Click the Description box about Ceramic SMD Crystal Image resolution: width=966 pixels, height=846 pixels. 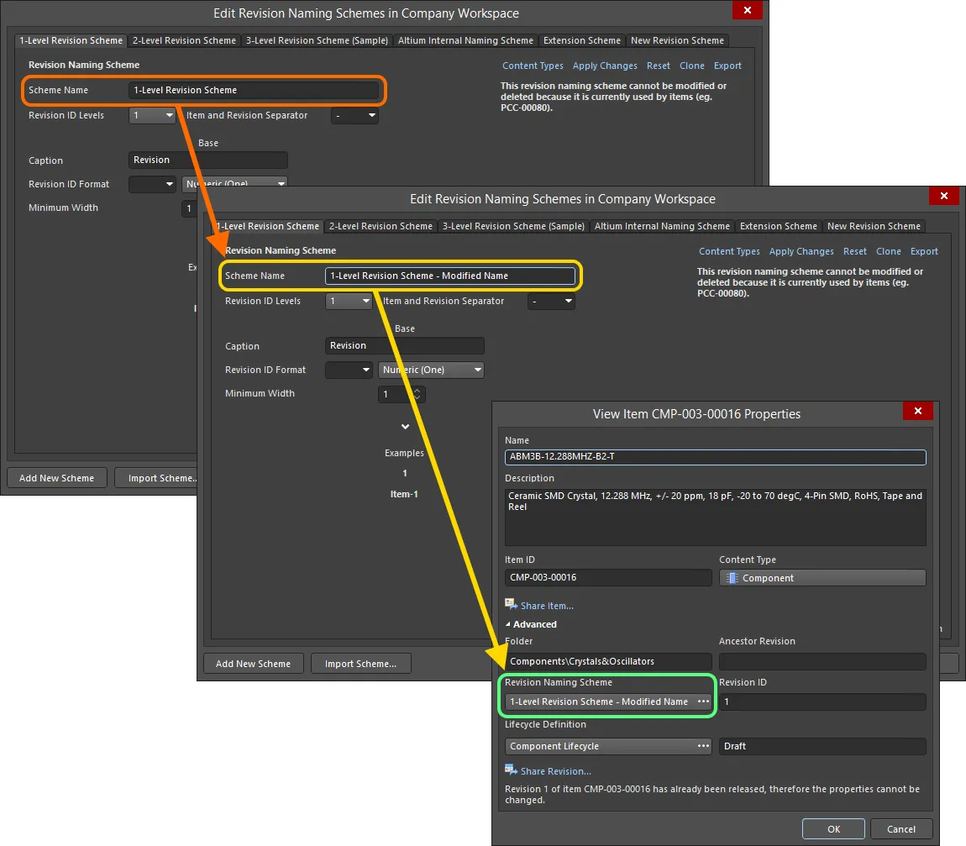click(x=715, y=517)
